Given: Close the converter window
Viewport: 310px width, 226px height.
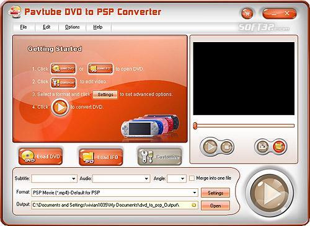Looking at the screenshot, I should click(287, 14).
